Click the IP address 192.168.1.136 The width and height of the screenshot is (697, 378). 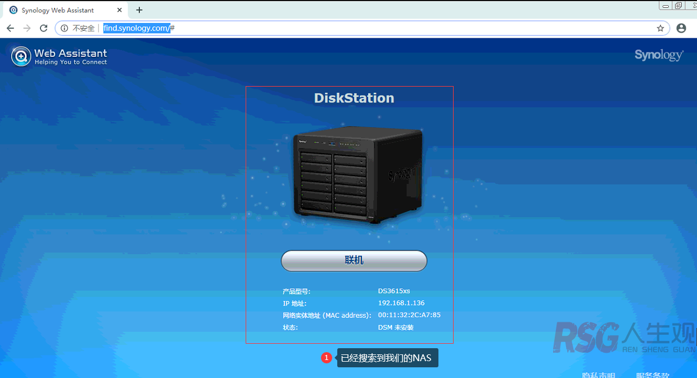(x=401, y=303)
